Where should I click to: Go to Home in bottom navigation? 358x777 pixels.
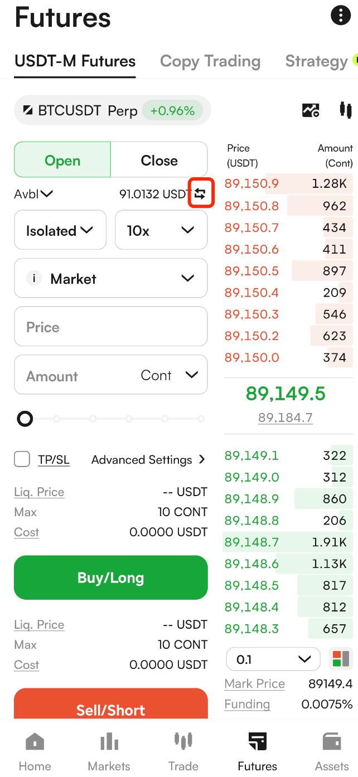coord(35,751)
